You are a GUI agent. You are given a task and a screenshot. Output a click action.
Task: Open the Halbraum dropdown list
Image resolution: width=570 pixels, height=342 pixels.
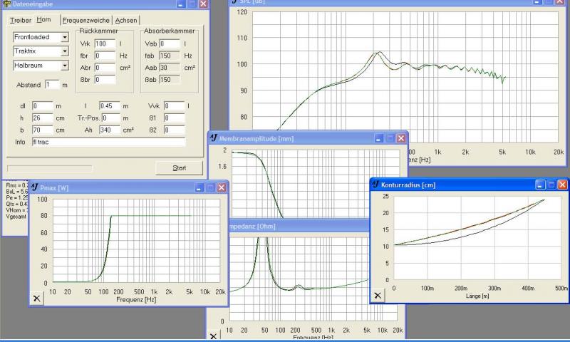point(65,66)
